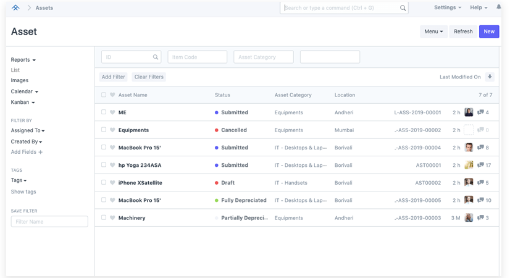Click the heart icon for Machinery row
The image size is (510, 278).
click(x=112, y=218)
